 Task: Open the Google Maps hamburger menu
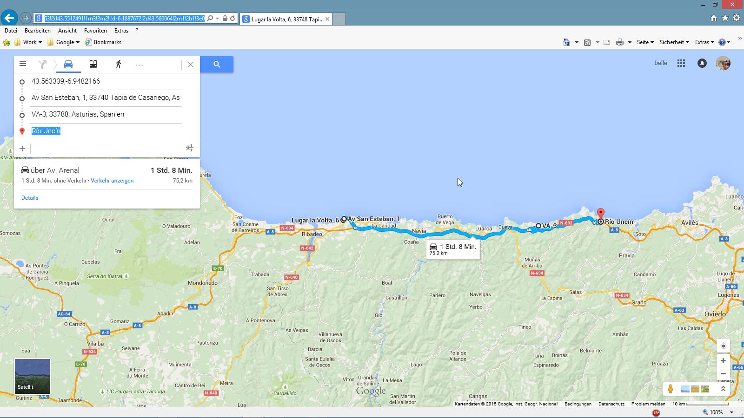pos(23,64)
